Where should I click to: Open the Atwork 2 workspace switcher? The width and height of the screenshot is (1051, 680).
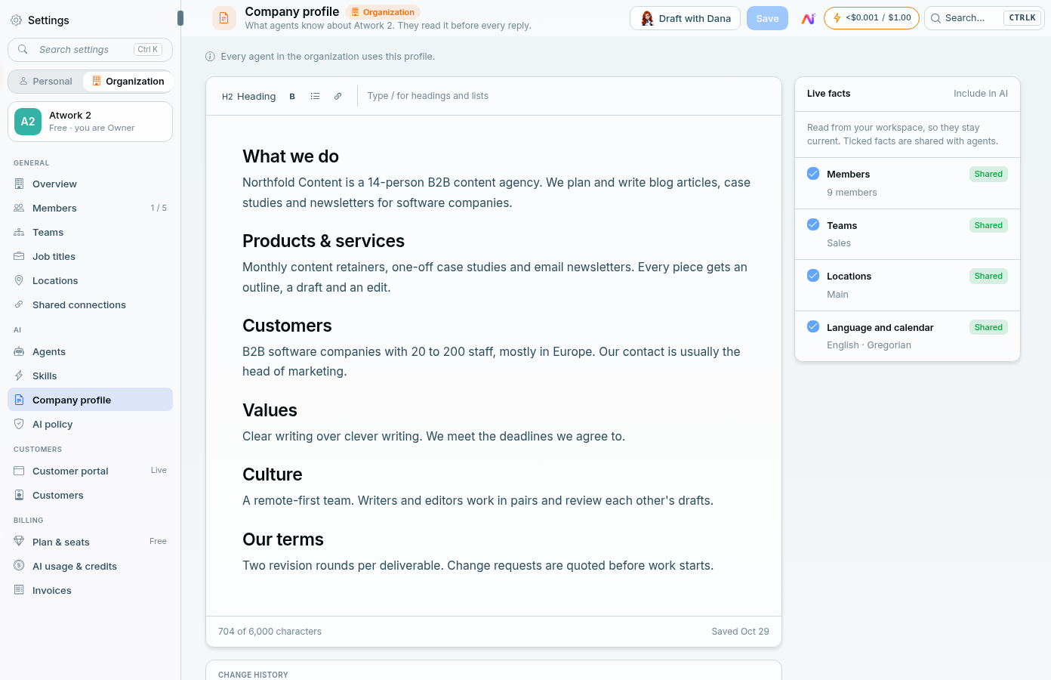click(90, 122)
